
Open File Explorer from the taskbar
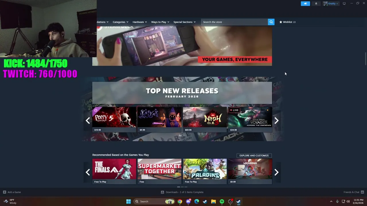pyautogui.click(x=213, y=201)
